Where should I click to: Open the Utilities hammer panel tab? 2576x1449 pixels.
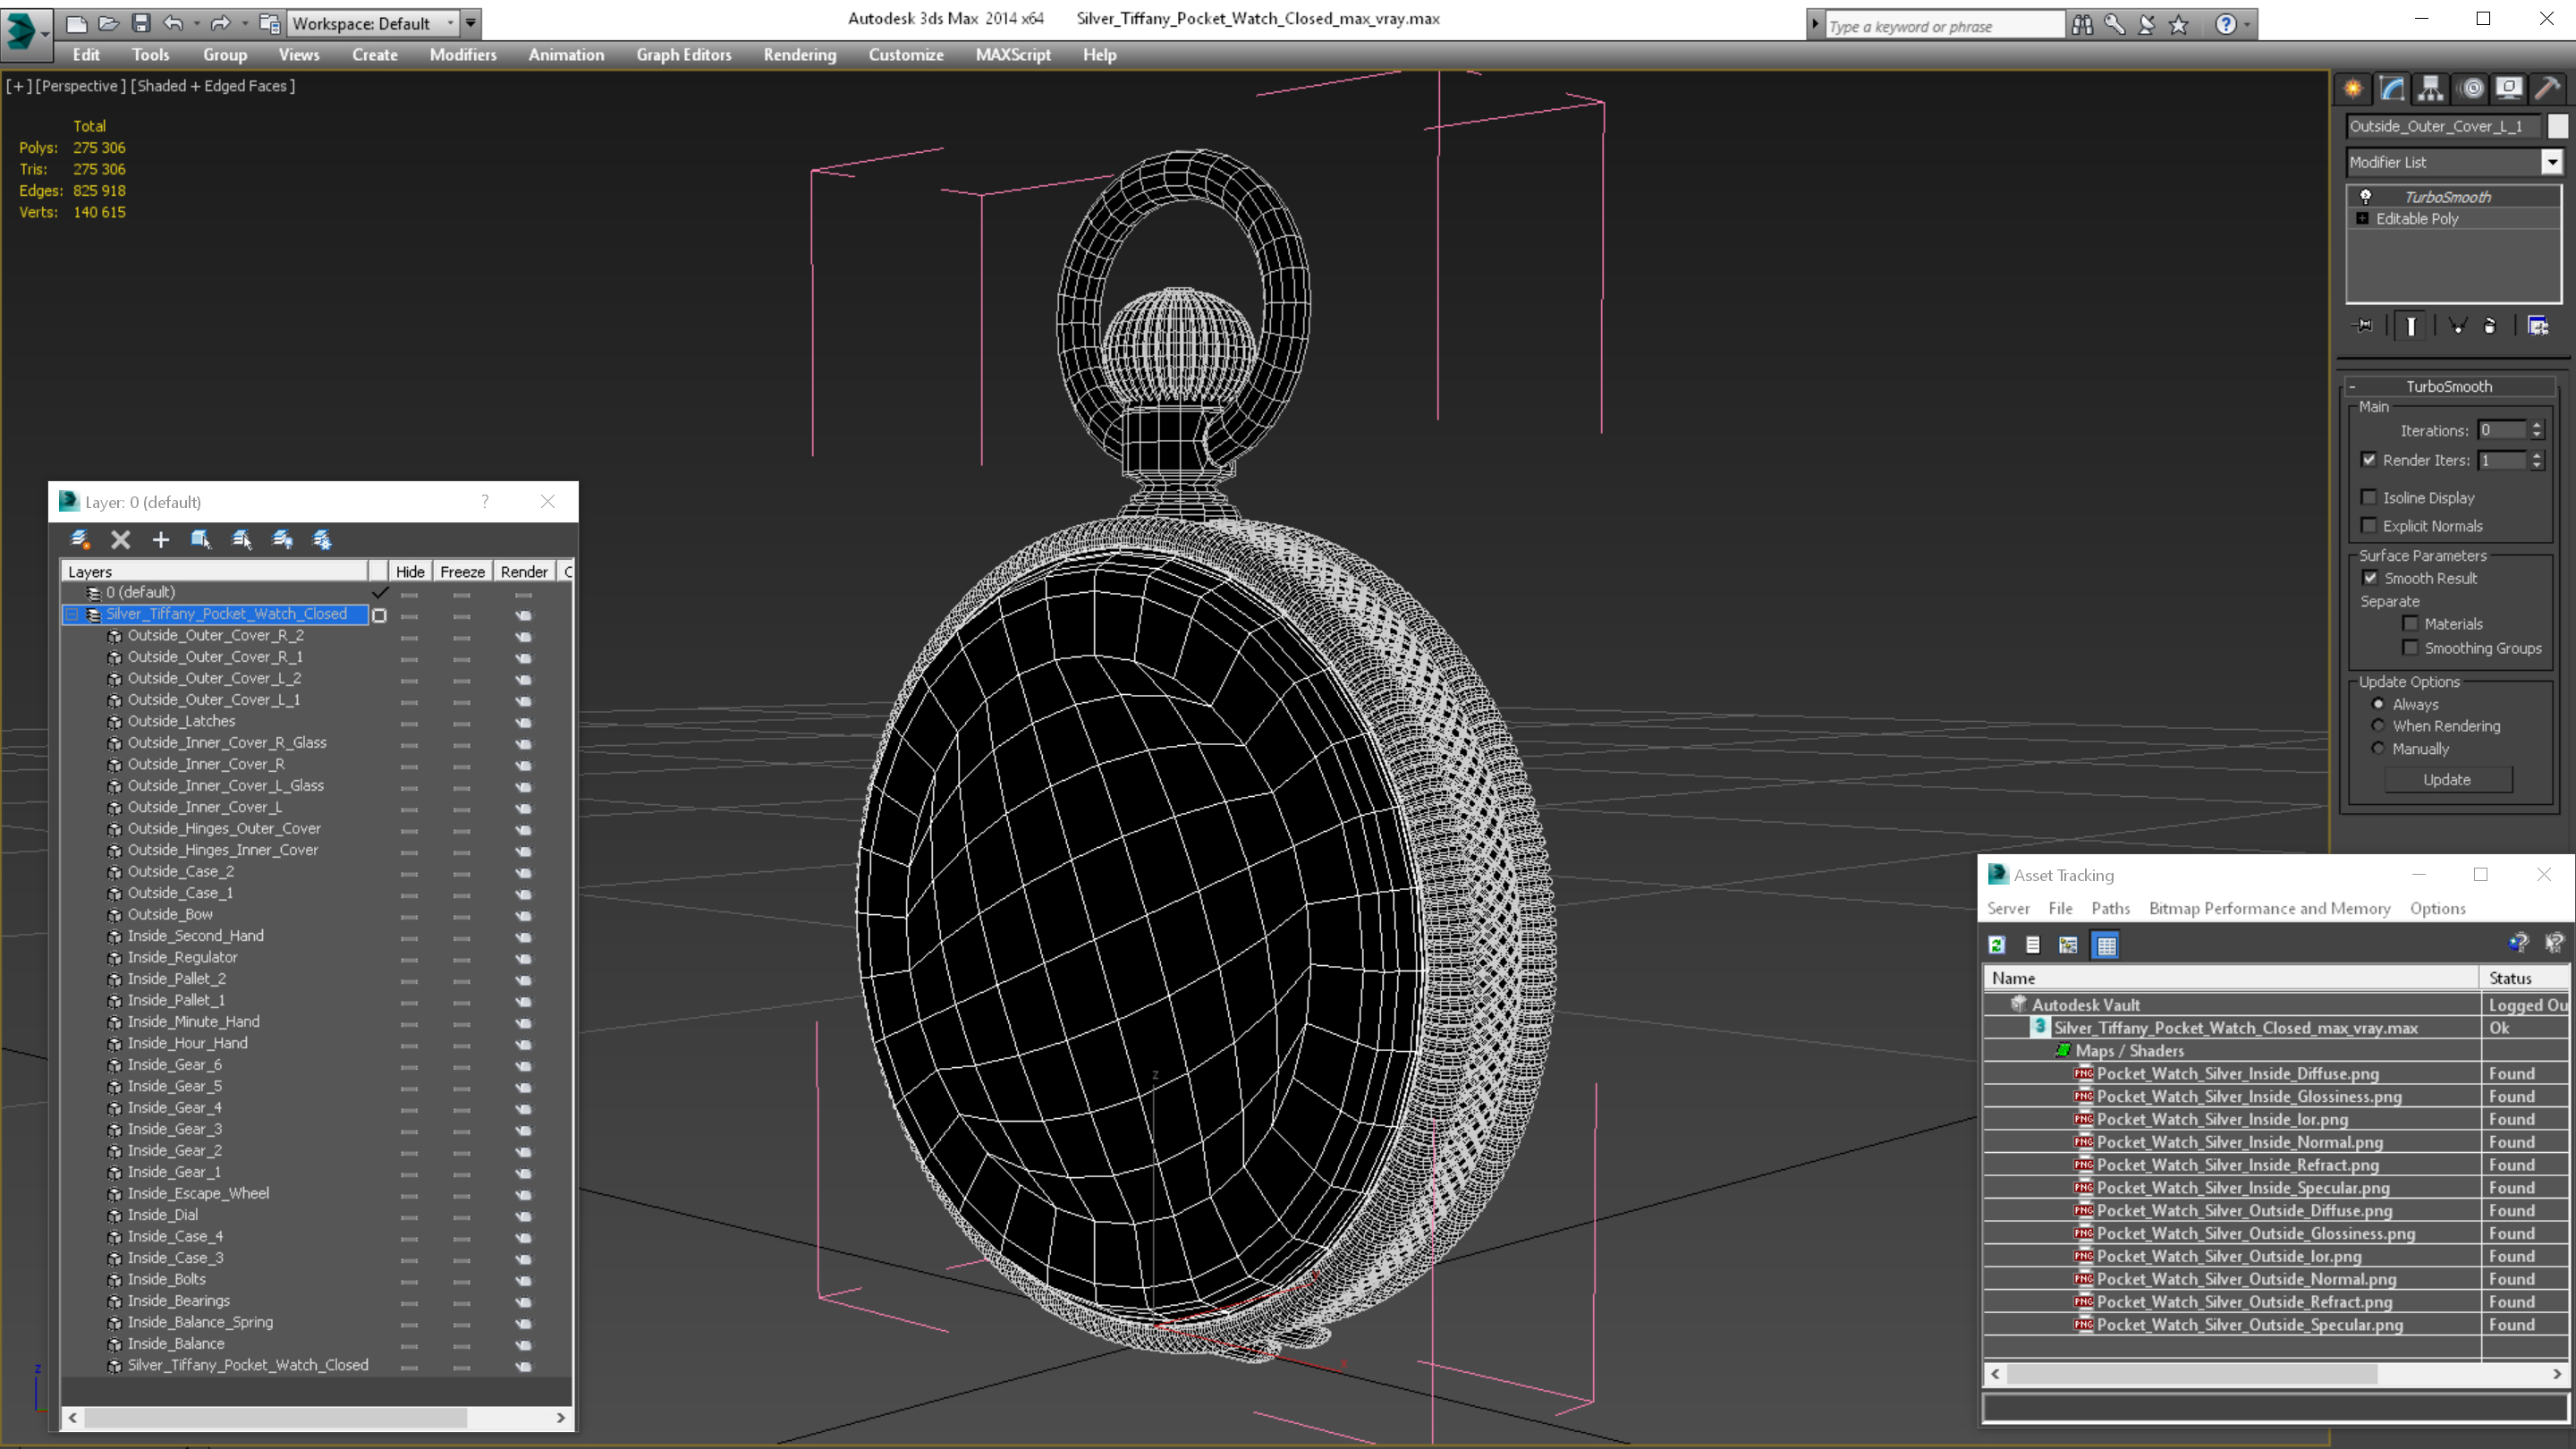(2548, 88)
